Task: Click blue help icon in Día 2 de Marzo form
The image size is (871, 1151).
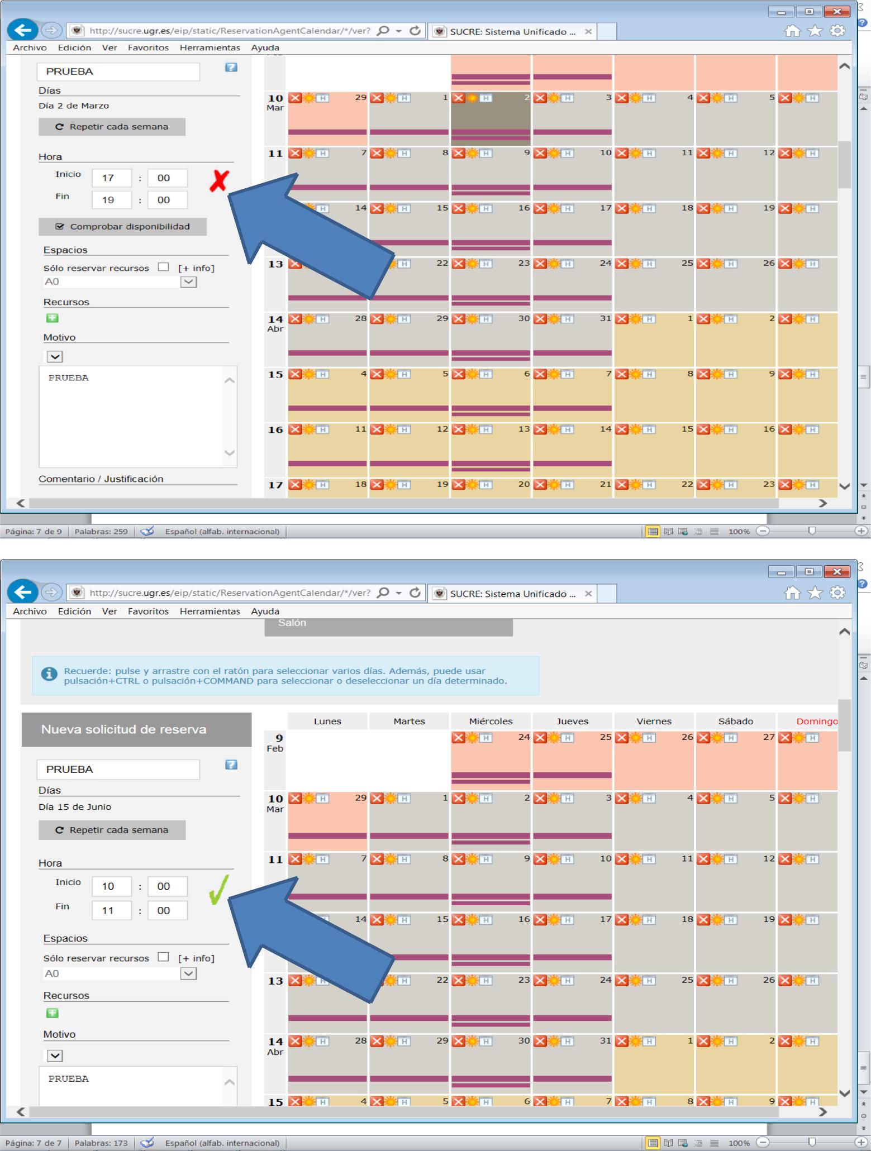Action: pos(231,68)
